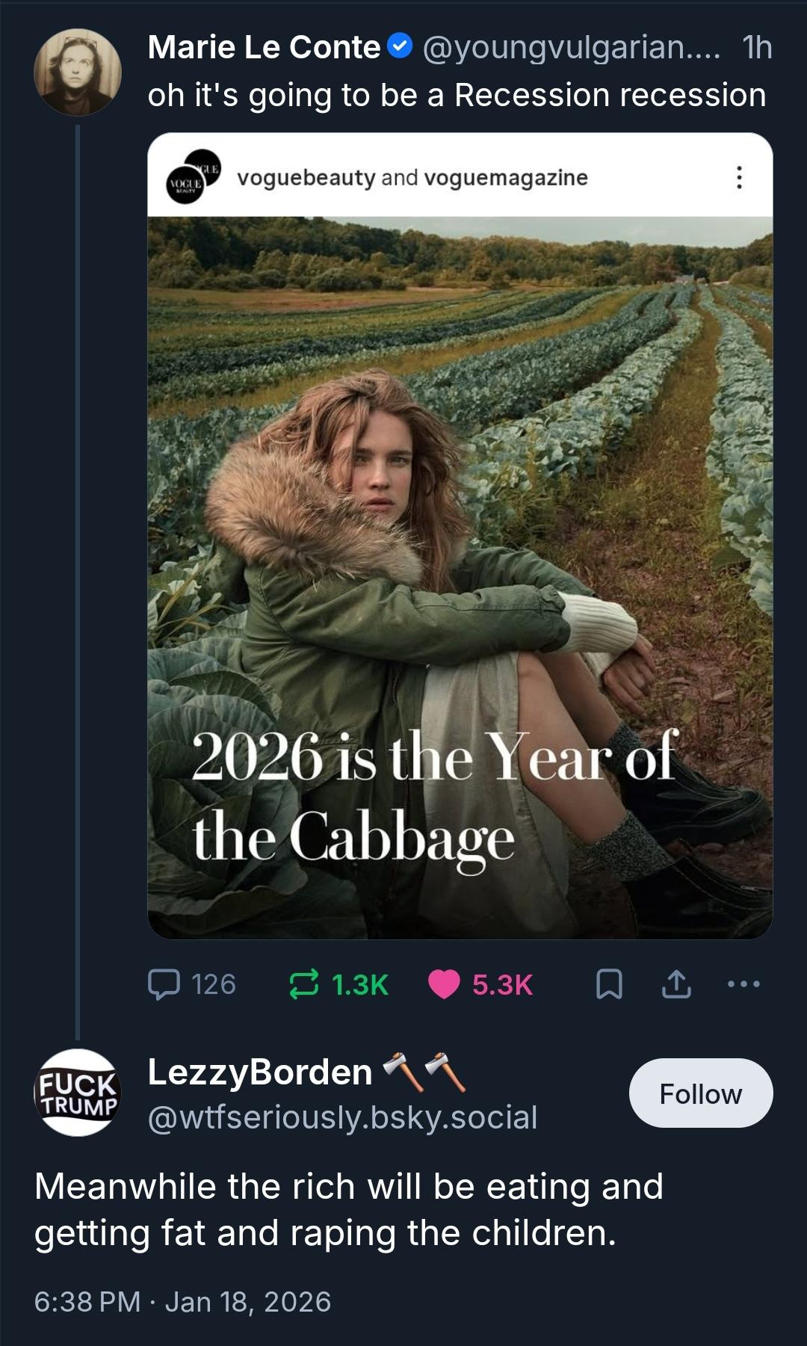Tap the share upload icon

point(676,984)
